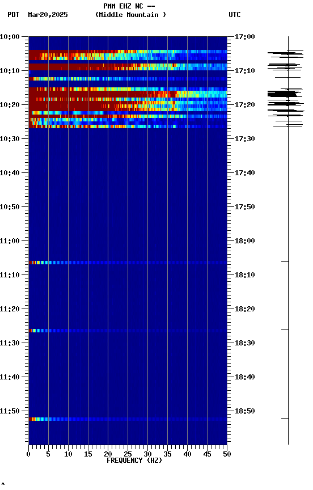This screenshot has height=490, width=313.
Task: Click the 'UTC' timezone label
Action: tap(235, 15)
